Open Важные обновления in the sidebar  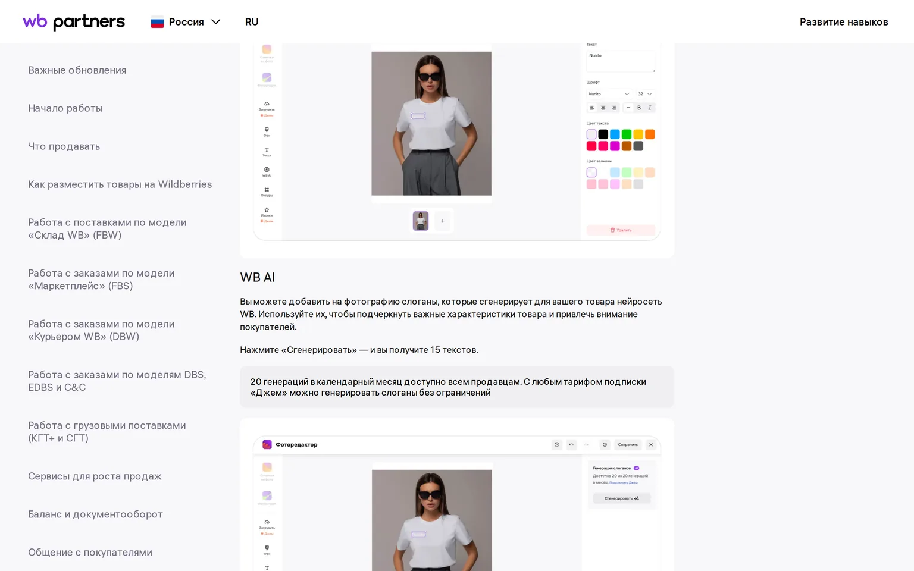(77, 70)
